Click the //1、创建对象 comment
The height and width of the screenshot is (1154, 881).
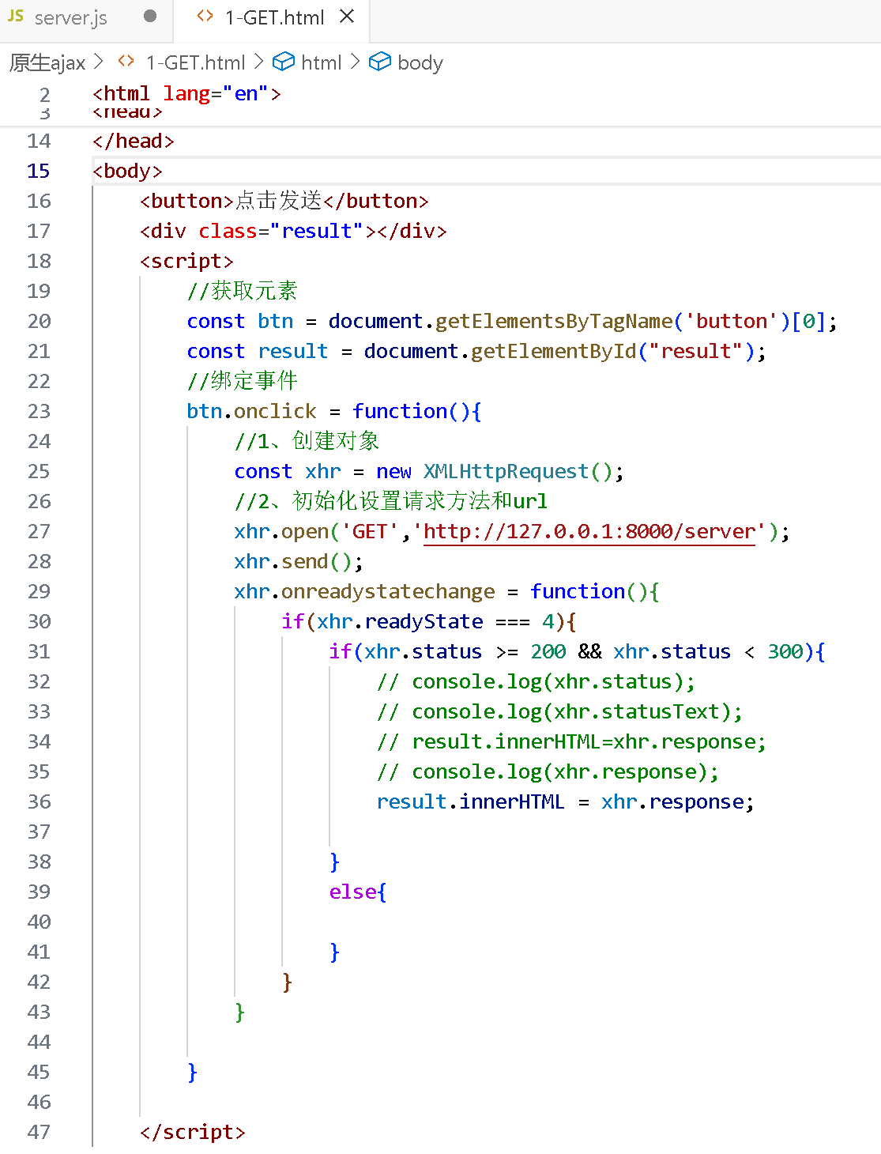pyautogui.click(x=307, y=441)
